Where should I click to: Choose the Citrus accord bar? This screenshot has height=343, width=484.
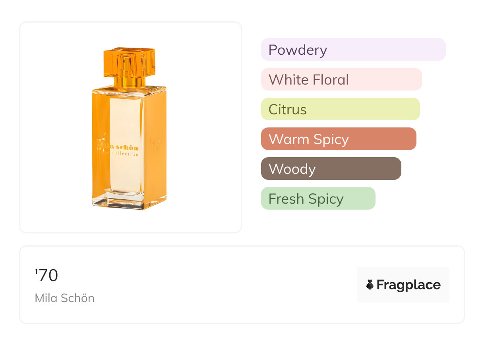coord(340,109)
